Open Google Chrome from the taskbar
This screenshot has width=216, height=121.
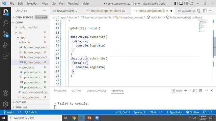pyautogui.click(x=74, y=118)
